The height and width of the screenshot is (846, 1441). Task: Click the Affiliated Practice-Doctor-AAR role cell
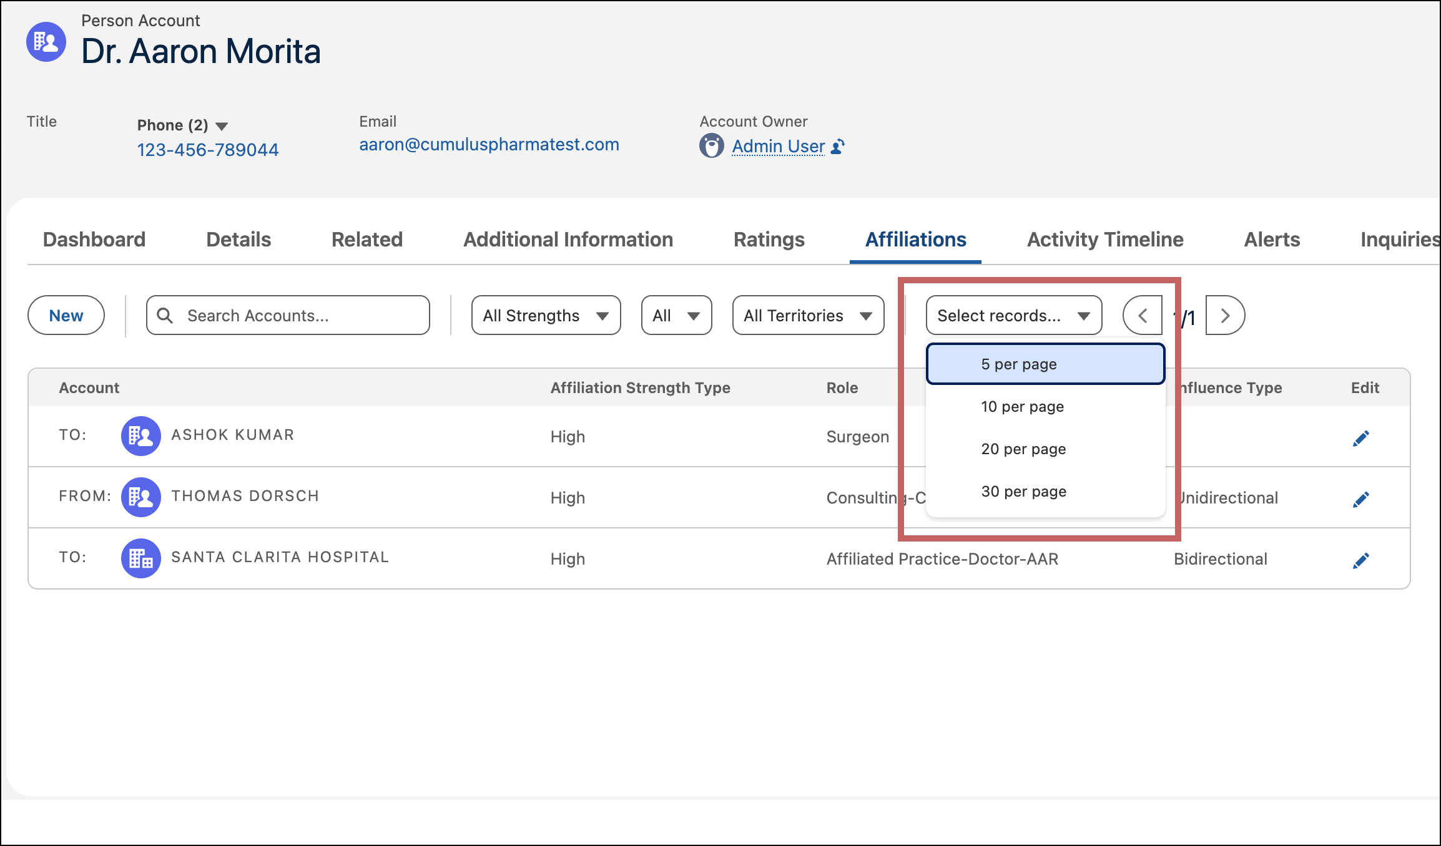click(942, 559)
